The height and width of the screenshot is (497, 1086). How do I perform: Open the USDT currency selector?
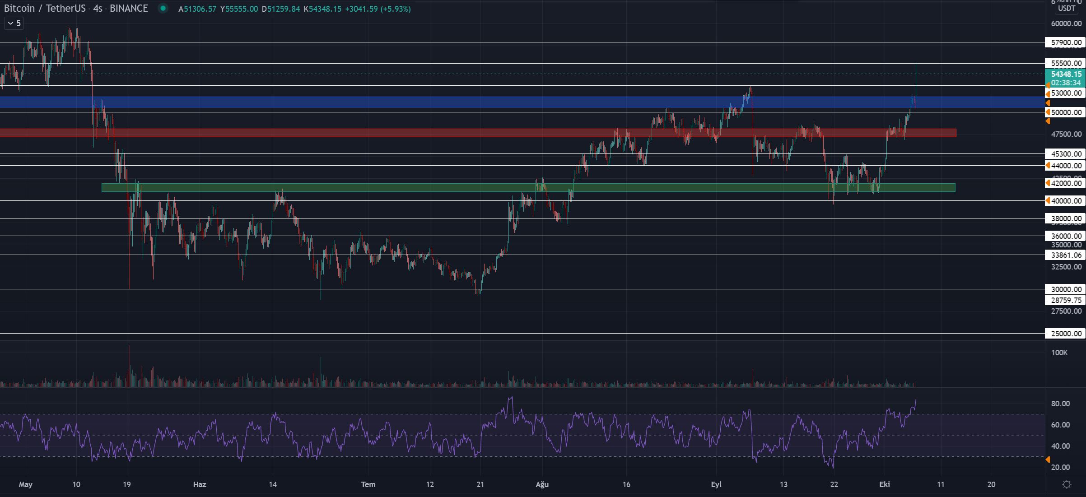(1067, 8)
